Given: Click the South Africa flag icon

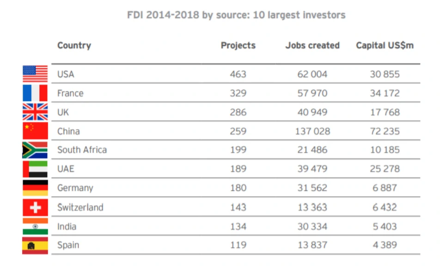Looking at the screenshot, I should tap(35, 150).
